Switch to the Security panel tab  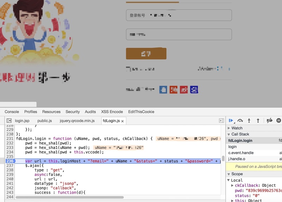(73, 112)
